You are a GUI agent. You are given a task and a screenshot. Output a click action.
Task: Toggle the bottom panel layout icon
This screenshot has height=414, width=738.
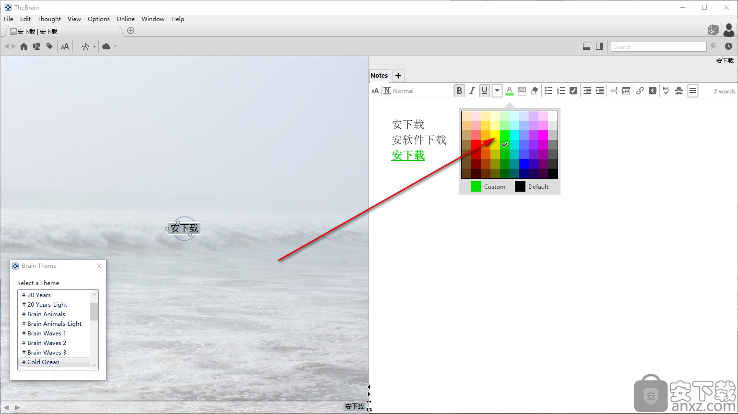tap(586, 46)
